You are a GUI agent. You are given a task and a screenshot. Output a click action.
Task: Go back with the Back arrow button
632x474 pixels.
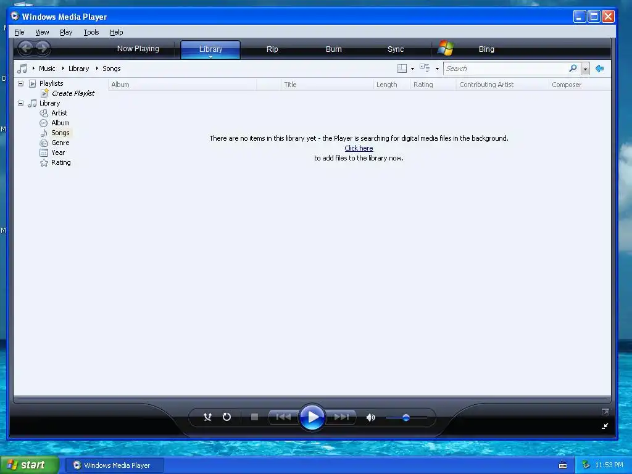[26, 49]
